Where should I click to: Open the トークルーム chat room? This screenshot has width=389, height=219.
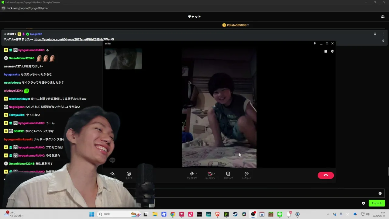pyautogui.click(x=246, y=175)
